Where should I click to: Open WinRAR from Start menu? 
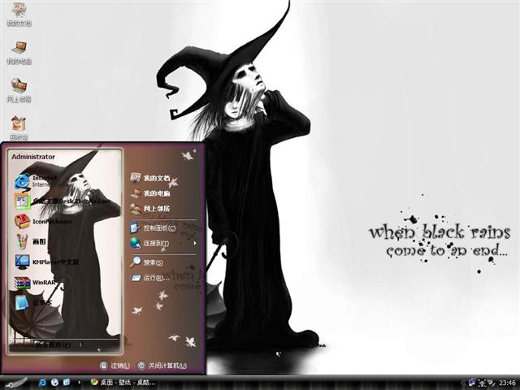(35, 283)
